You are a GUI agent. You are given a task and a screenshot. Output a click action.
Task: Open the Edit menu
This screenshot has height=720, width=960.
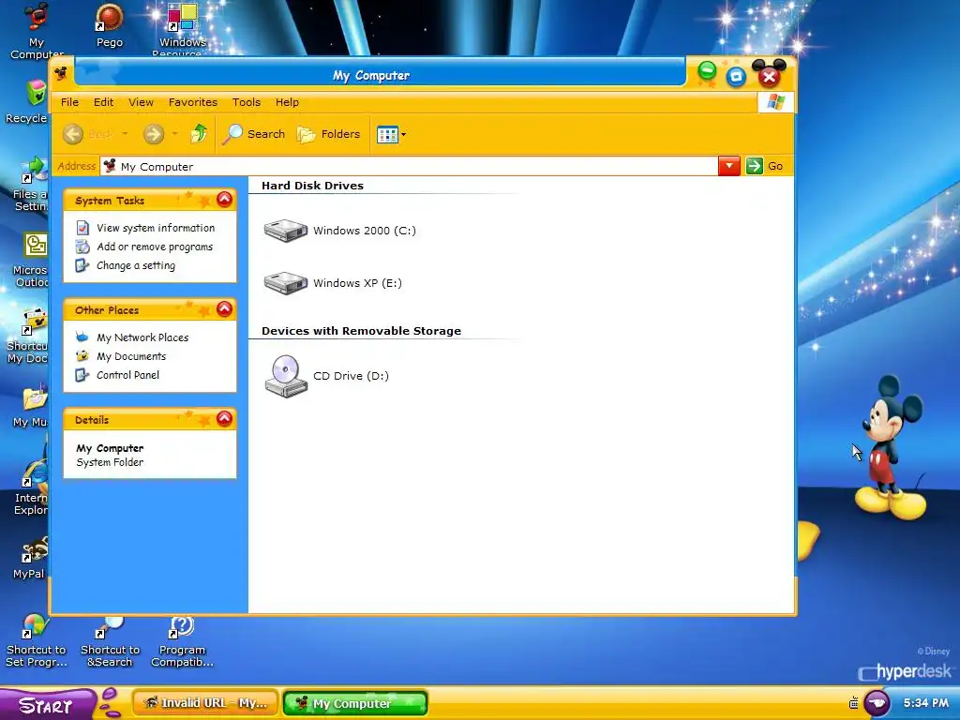(103, 102)
